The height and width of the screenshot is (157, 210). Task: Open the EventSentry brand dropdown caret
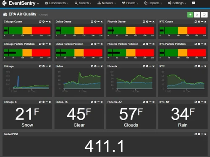click(x=38, y=3)
